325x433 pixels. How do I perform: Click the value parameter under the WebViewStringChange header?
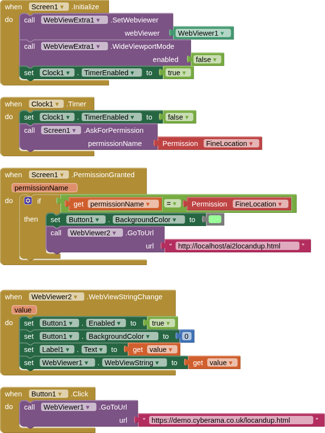pos(23,310)
